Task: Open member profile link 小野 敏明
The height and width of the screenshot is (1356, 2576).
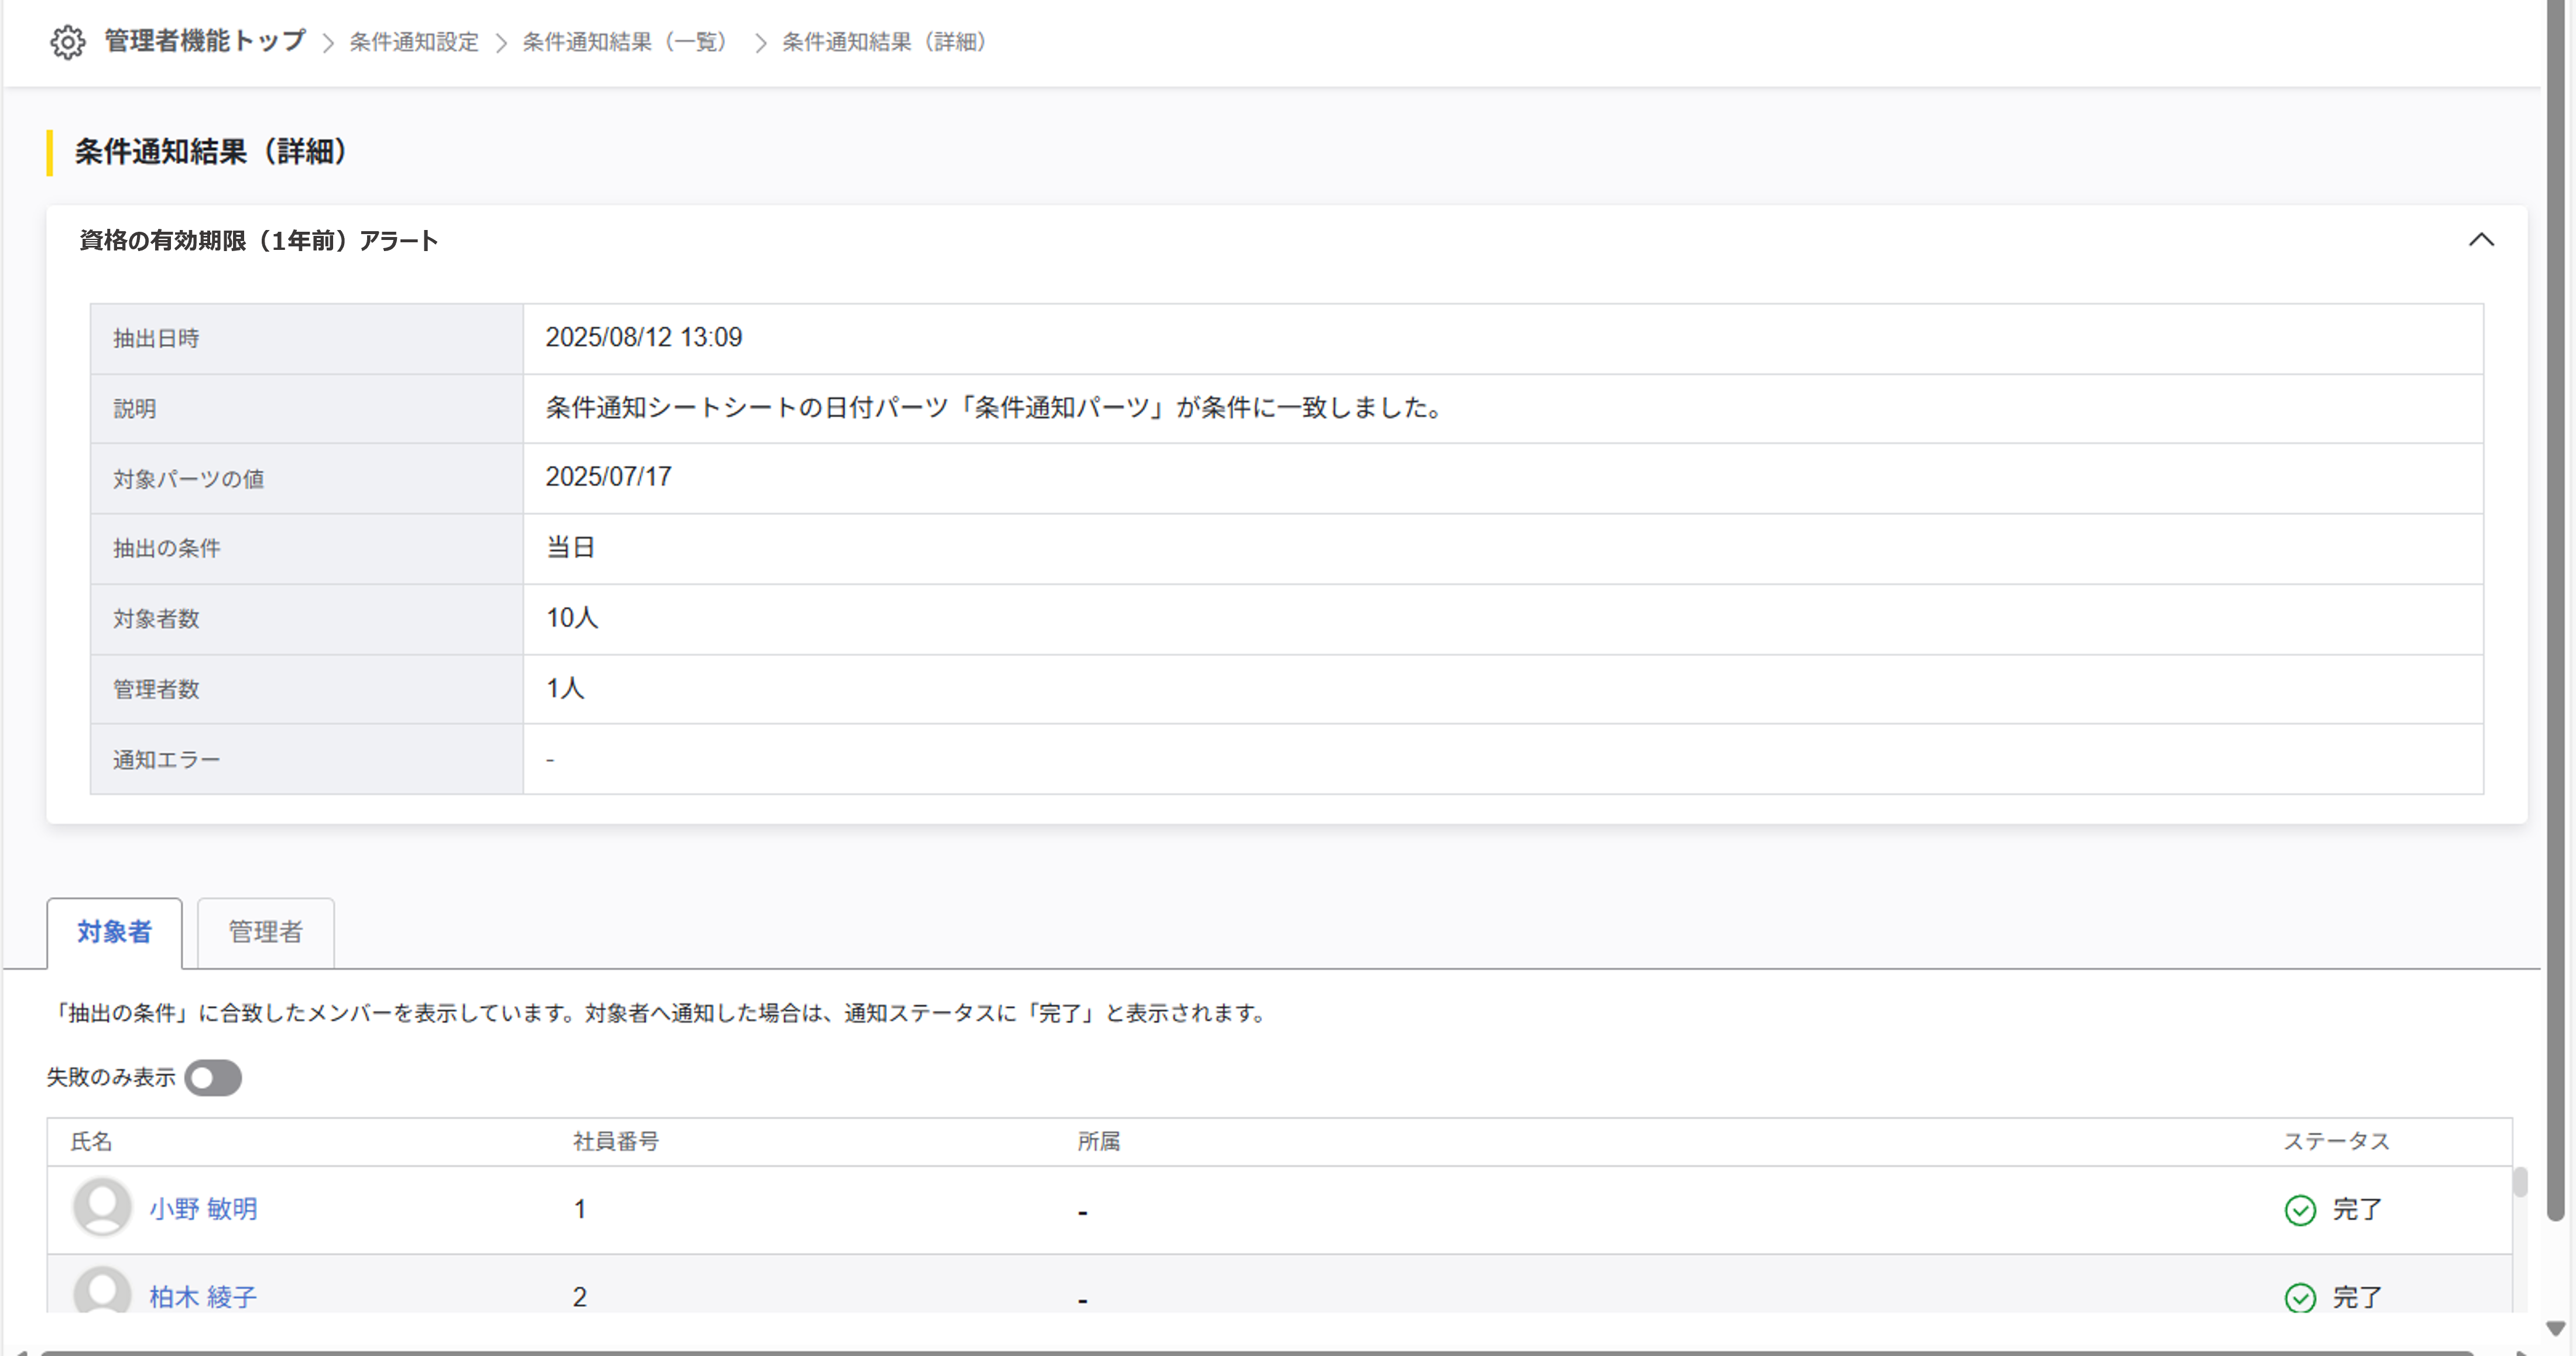Action: (x=203, y=1209)
